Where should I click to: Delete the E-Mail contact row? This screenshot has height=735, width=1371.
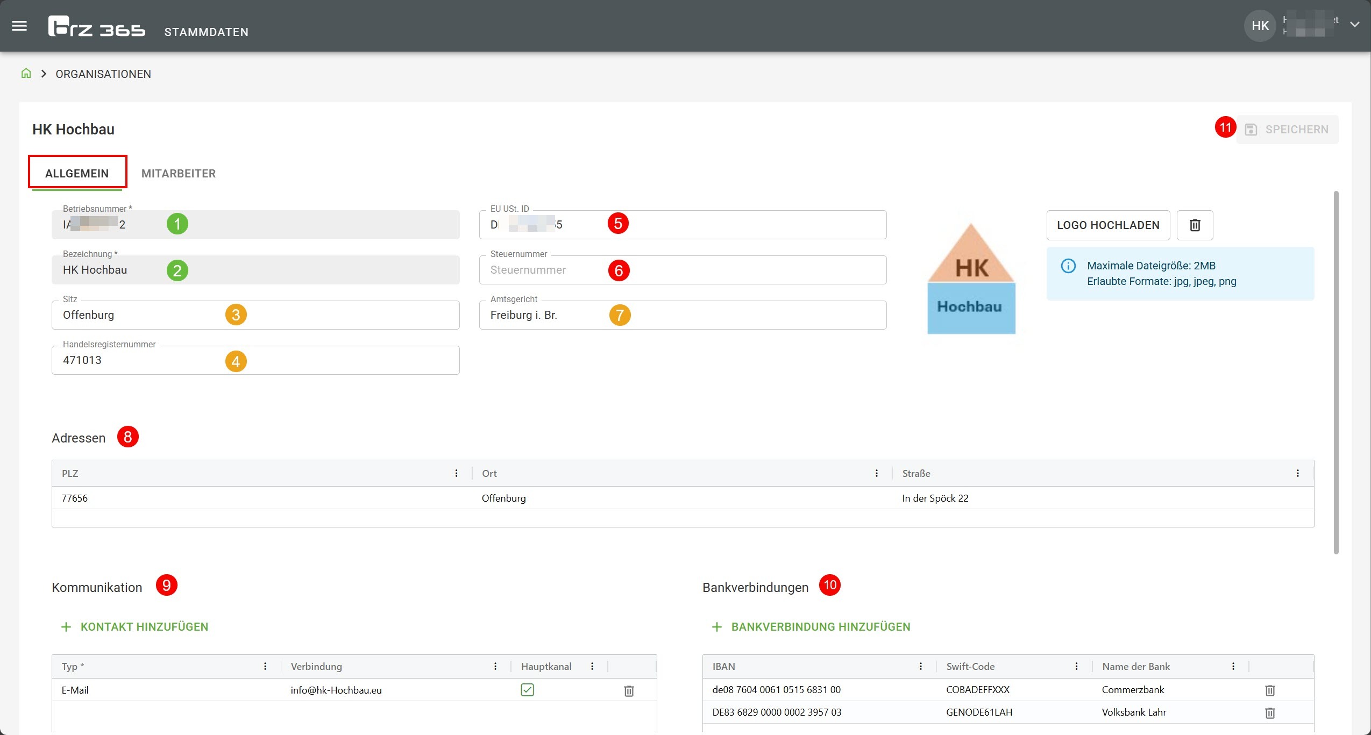coord(629,691)
